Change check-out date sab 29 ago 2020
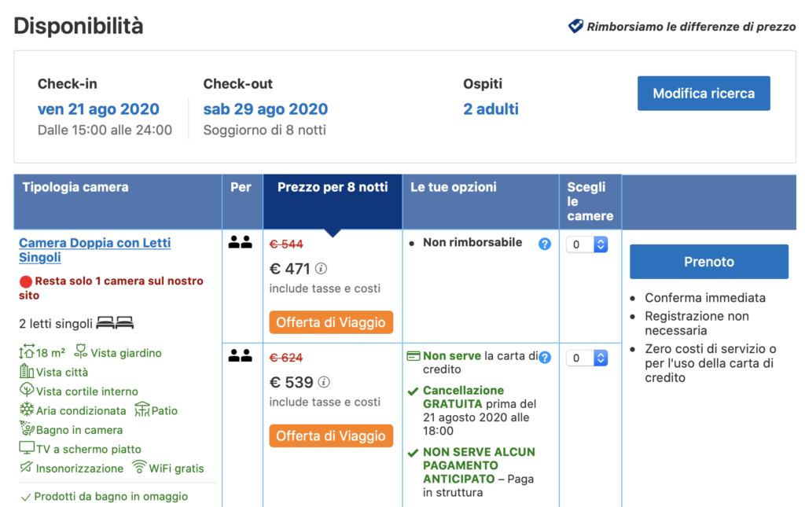805x507 pixels. click(265, 109)
